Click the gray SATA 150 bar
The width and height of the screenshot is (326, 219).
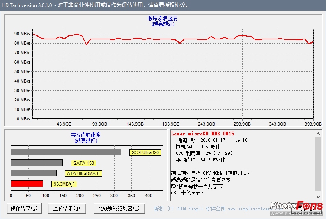(x=37, y=163)
